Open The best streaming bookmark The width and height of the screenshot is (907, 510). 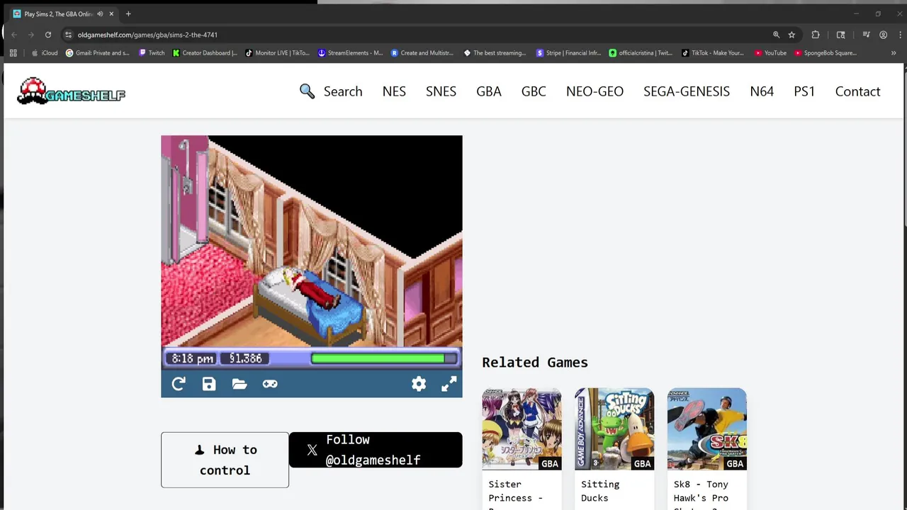(495, 52)
